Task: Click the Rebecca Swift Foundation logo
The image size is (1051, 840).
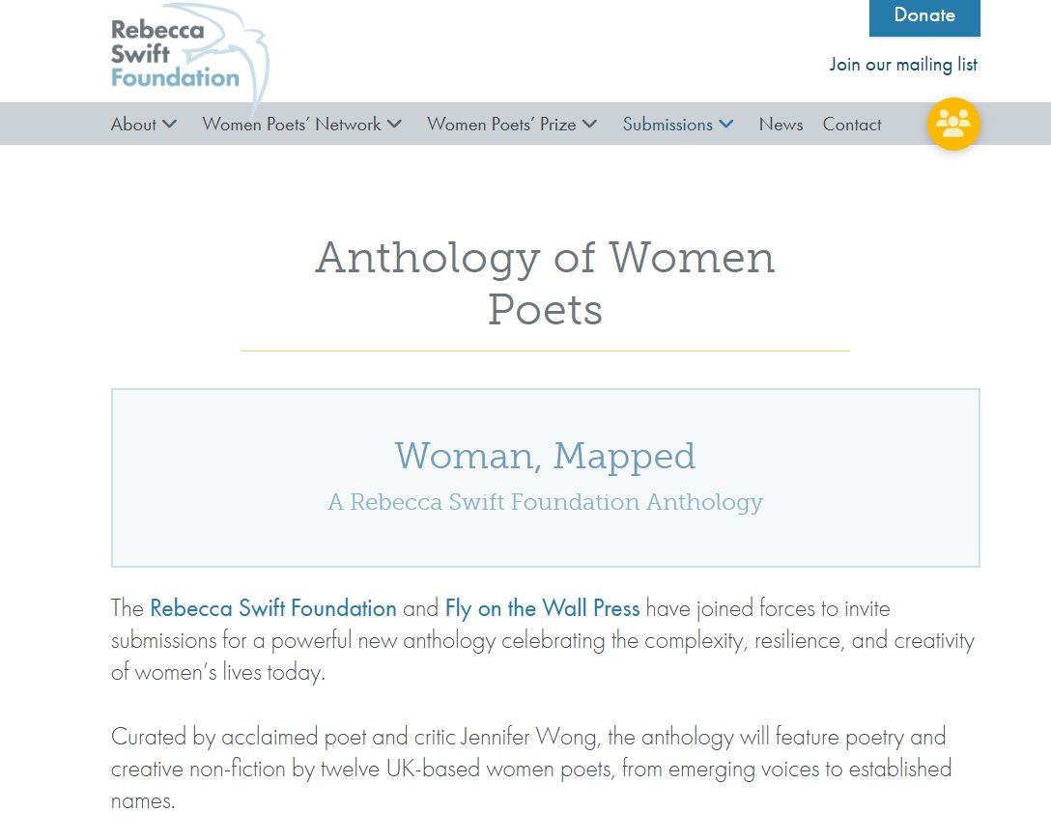Action: pyautogui.click(x=189, y=59)
